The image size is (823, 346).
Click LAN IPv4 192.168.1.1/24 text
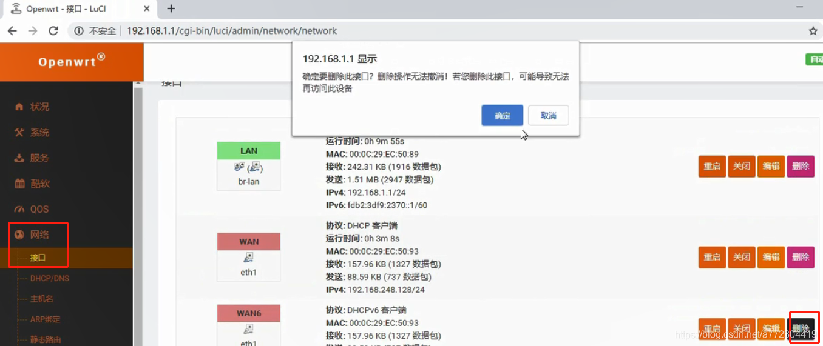367,192
